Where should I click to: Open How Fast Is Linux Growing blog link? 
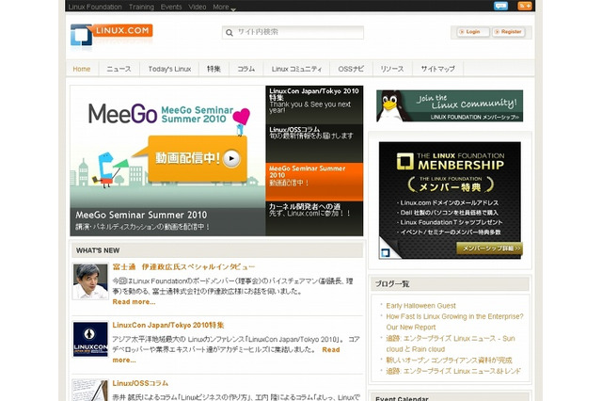coord(454,322)
